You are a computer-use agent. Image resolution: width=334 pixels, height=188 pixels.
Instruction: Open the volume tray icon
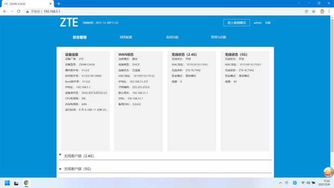(x=308, y=183)
